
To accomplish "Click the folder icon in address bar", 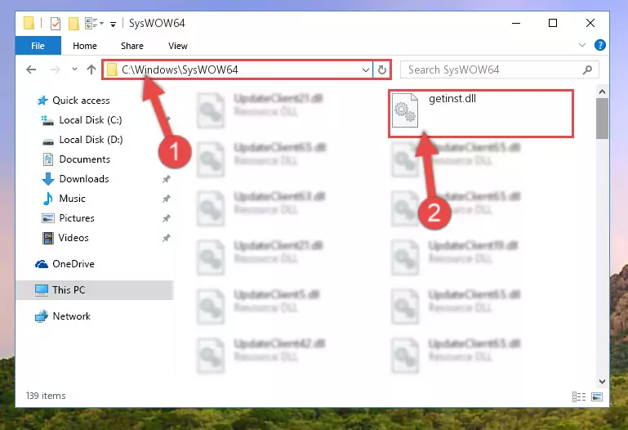I will 112,69.
